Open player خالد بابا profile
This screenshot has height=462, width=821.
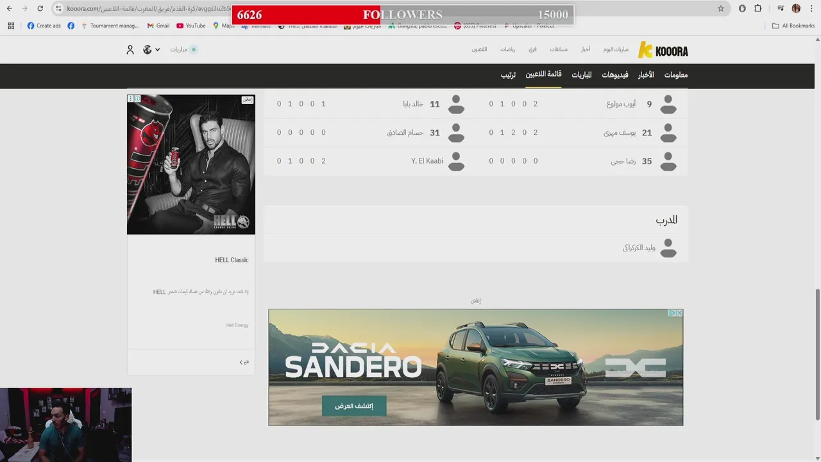[x=413, y=104]
